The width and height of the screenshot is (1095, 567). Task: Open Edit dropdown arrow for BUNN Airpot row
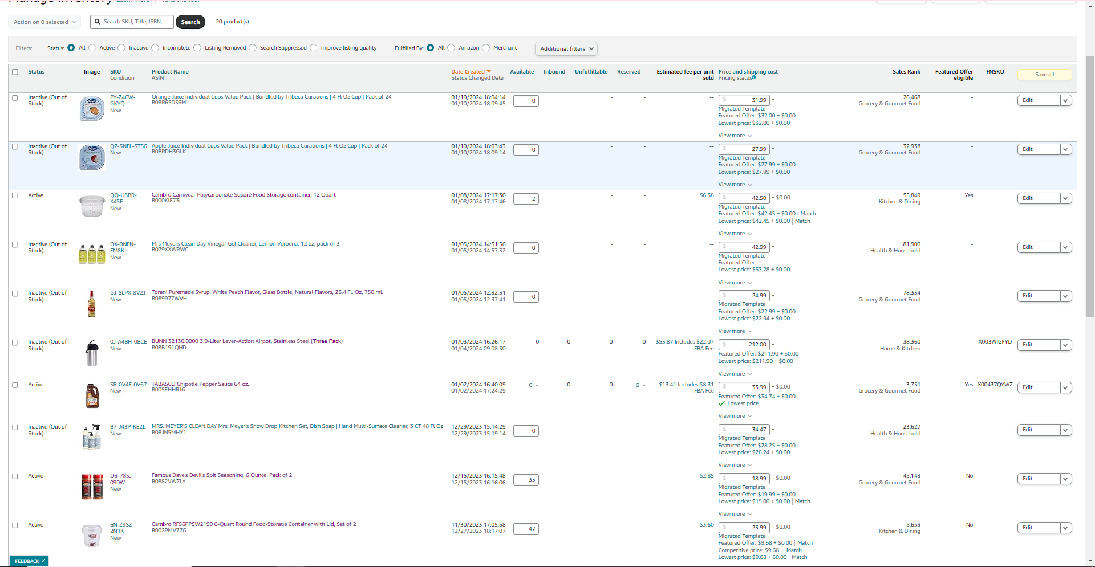pyautogui.click(x=1065, y=345)
